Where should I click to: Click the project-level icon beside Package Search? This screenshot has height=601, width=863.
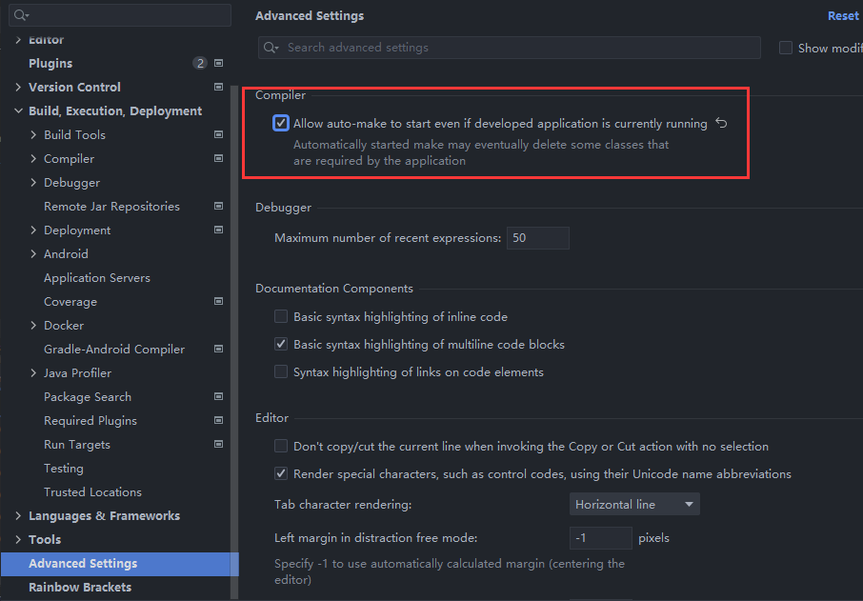click(x=218, y=397)
